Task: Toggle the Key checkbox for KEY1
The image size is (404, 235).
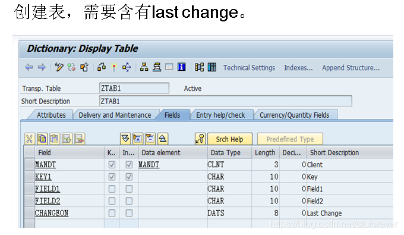Action: 112,177
